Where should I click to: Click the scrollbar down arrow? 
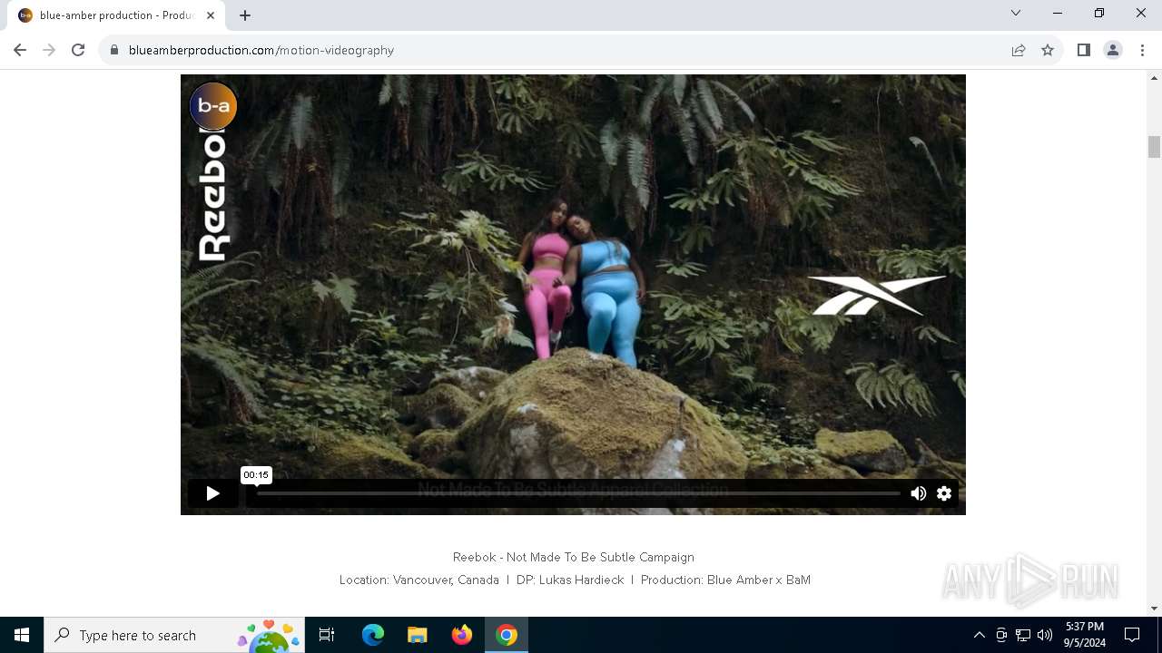pos(1154,609)
